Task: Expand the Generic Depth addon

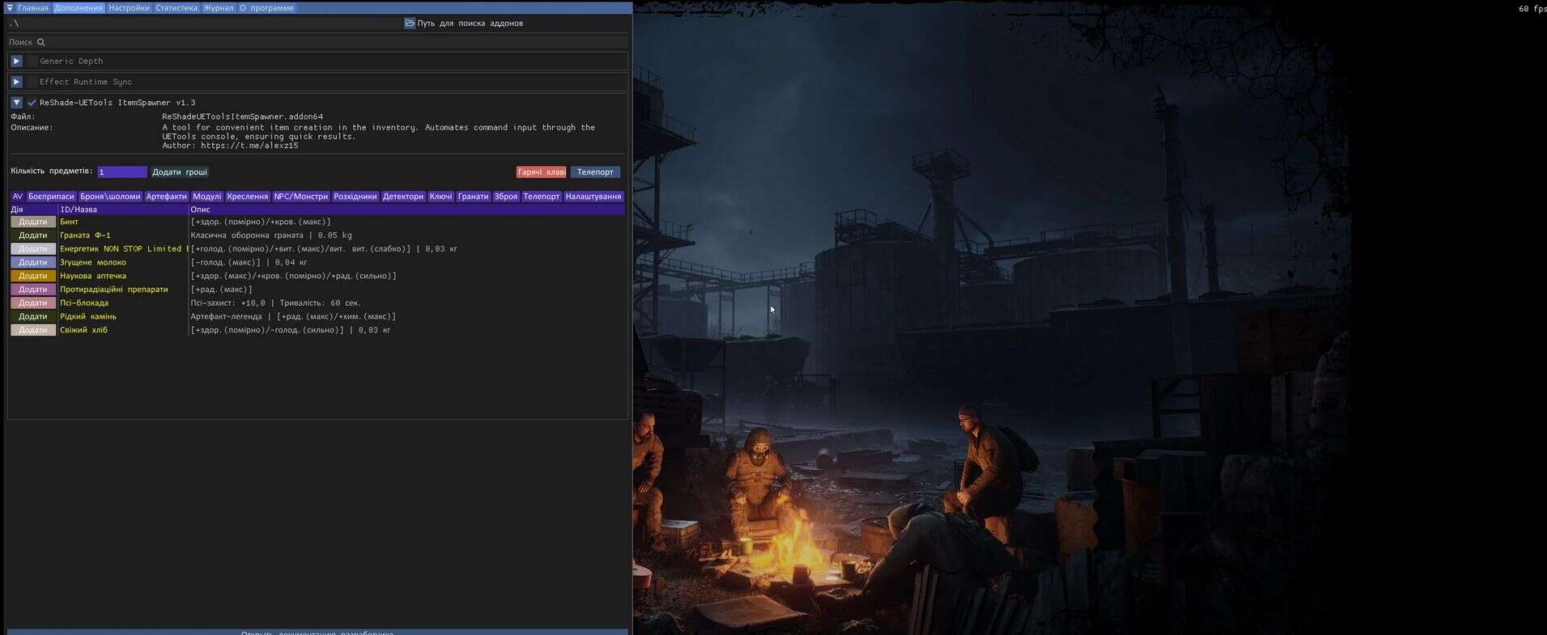Action: coord(16,61)
